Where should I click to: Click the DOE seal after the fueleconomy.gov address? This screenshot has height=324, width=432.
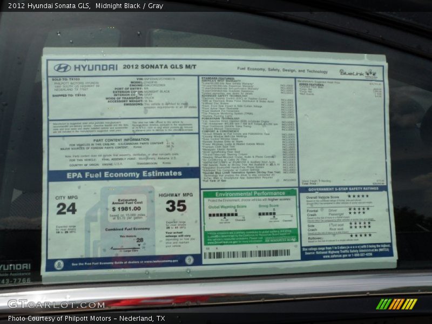click(189, 260)
